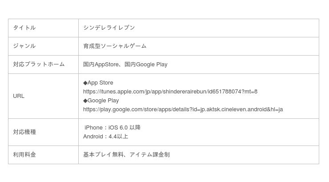Screen dimensions: 329x182
Task: Select the App Store heading text
Action: click(x=100, y=83)
